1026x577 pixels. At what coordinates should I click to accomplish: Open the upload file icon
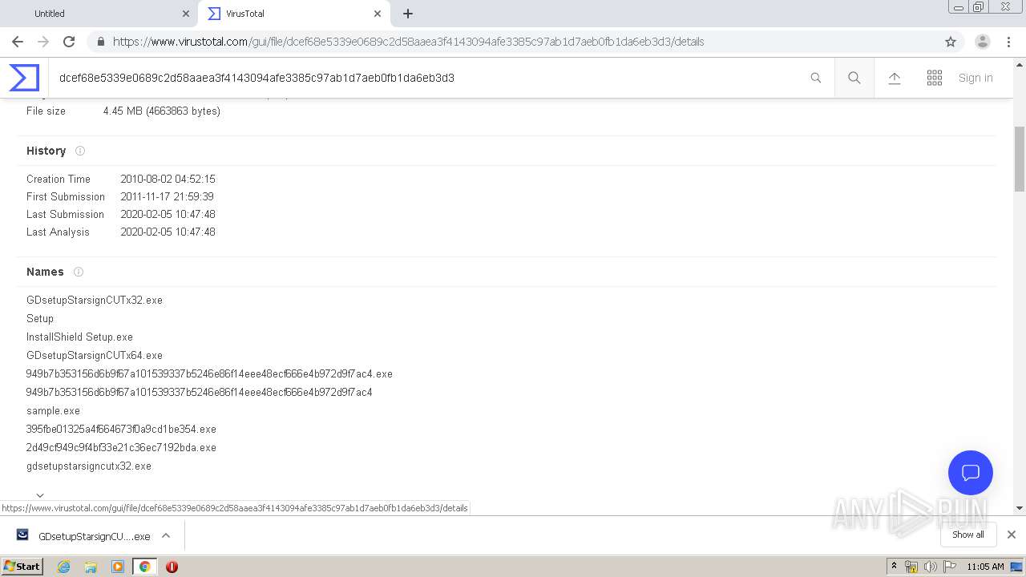coord(895,78)
